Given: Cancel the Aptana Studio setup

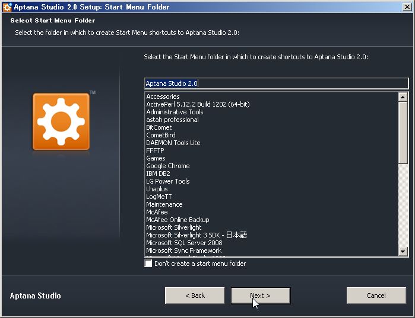Looking at the screenshot, I should click(376, 295).
